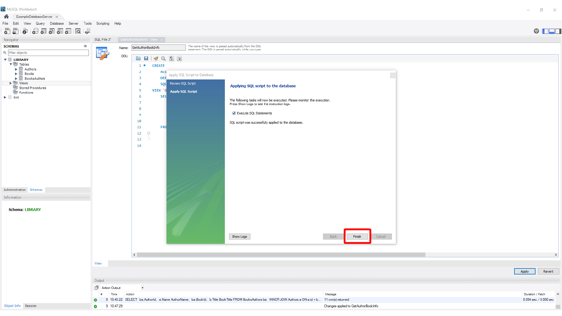
Task: Beautify the DDL with broom icon
Action: (156, 58)
